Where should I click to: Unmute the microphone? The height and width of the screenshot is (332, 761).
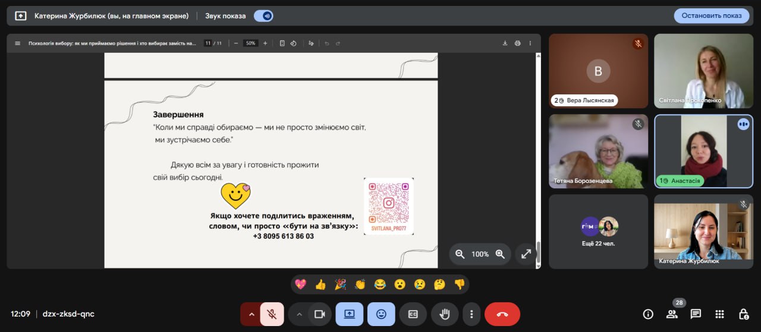point(272,314)
